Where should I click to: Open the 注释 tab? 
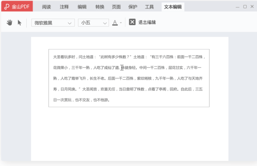click(64, 7)
